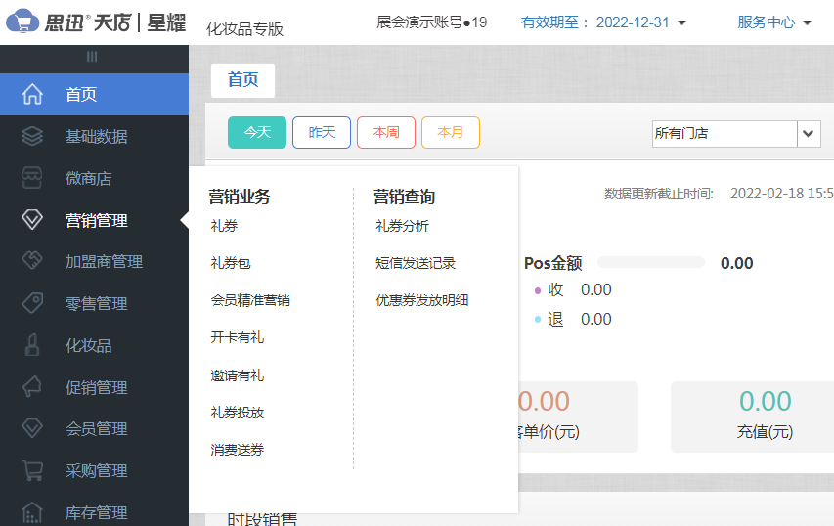Screen dimensions: 834x526
Task: Click the megaphone icon beside 促销管理
Action: (x=32, y=386)
